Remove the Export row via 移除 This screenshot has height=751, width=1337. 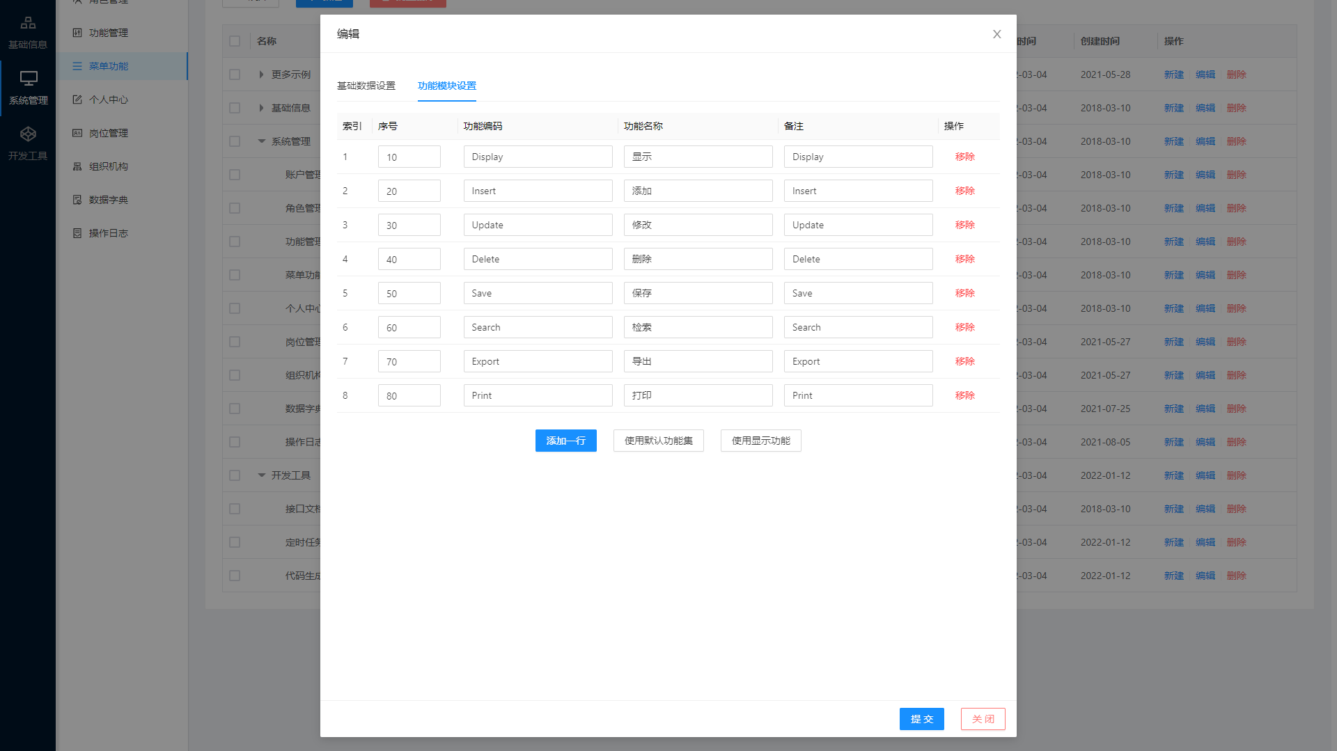[x=964, y=361]
